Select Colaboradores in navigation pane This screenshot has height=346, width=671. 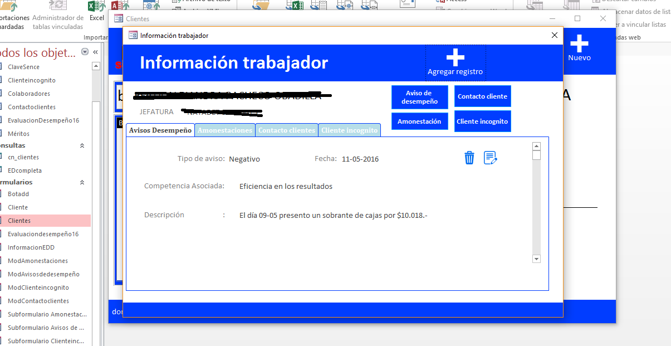tap(29, 94)
